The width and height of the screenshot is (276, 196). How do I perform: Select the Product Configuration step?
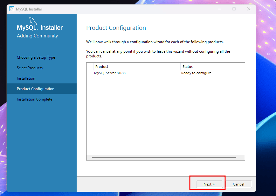point(42,89)
